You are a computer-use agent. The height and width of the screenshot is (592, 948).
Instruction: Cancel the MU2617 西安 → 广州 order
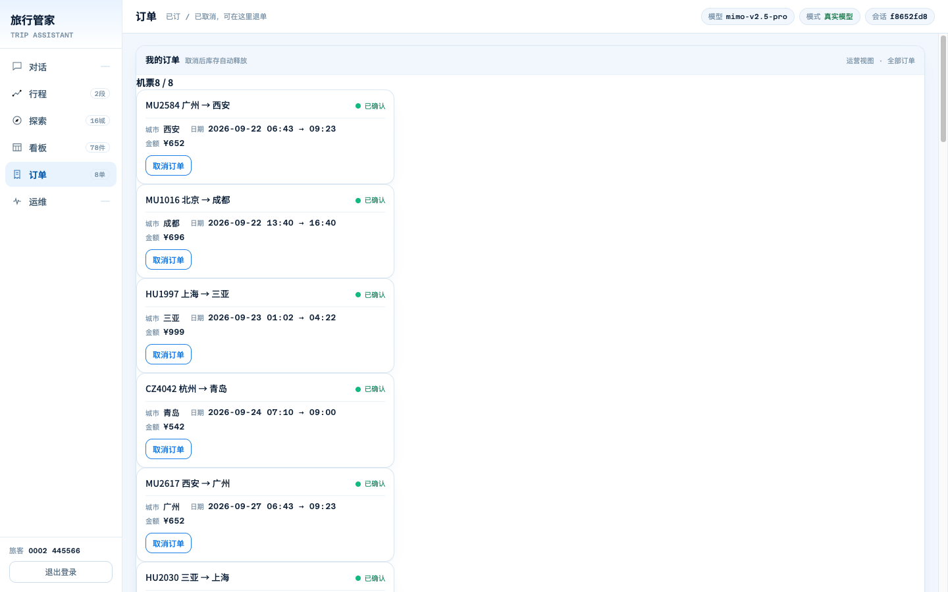pyautogui.click(x=169, y=543)
